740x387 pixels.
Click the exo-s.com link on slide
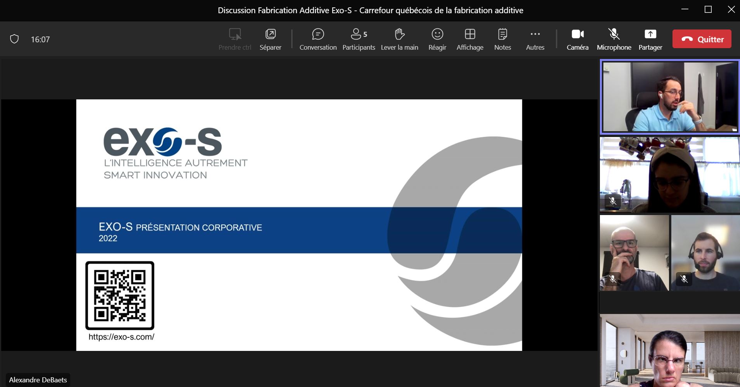pyautogui.click(x=121, y=337)
